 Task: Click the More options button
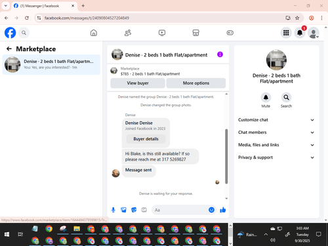click(x=196, y=83)
